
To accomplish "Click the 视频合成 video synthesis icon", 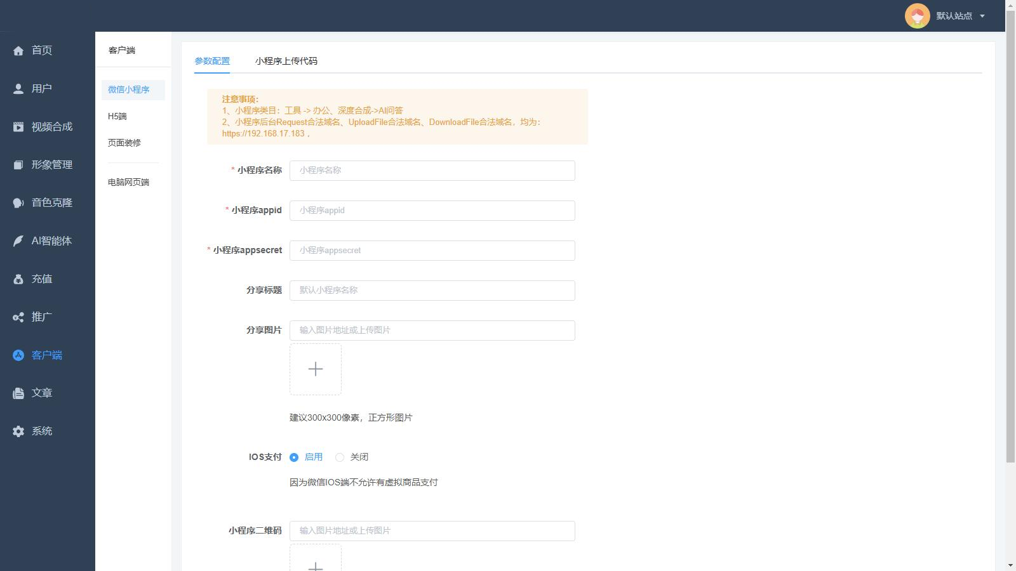I will 18,126.
